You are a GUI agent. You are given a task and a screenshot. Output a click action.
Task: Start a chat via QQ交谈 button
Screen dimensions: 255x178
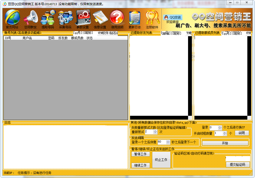tap(173, 17)
